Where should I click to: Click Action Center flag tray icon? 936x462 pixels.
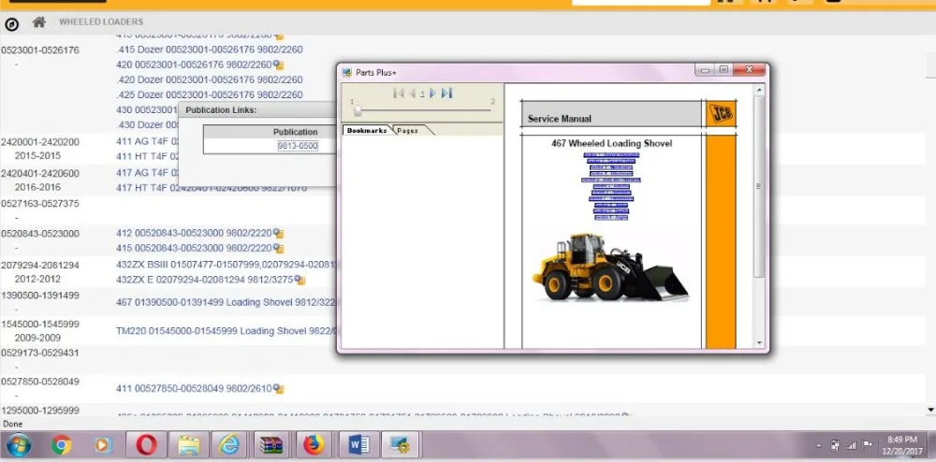coord(868,445)
